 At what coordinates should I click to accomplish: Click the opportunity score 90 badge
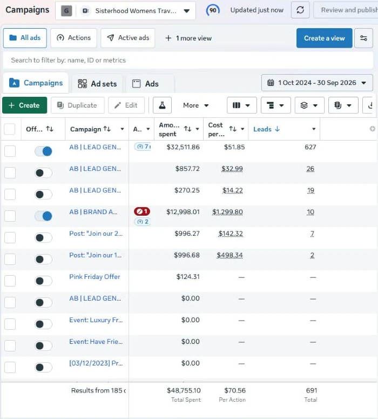click(x=213, y=10)
